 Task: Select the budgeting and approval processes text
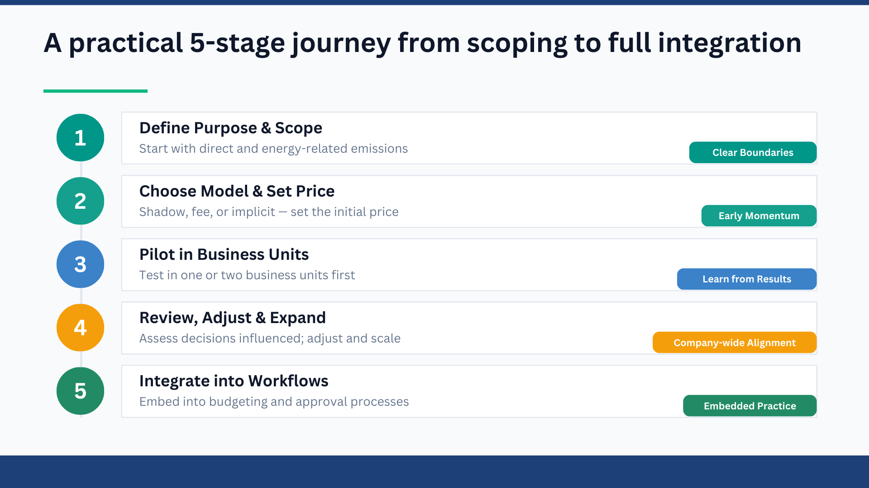tap(274, 402)
